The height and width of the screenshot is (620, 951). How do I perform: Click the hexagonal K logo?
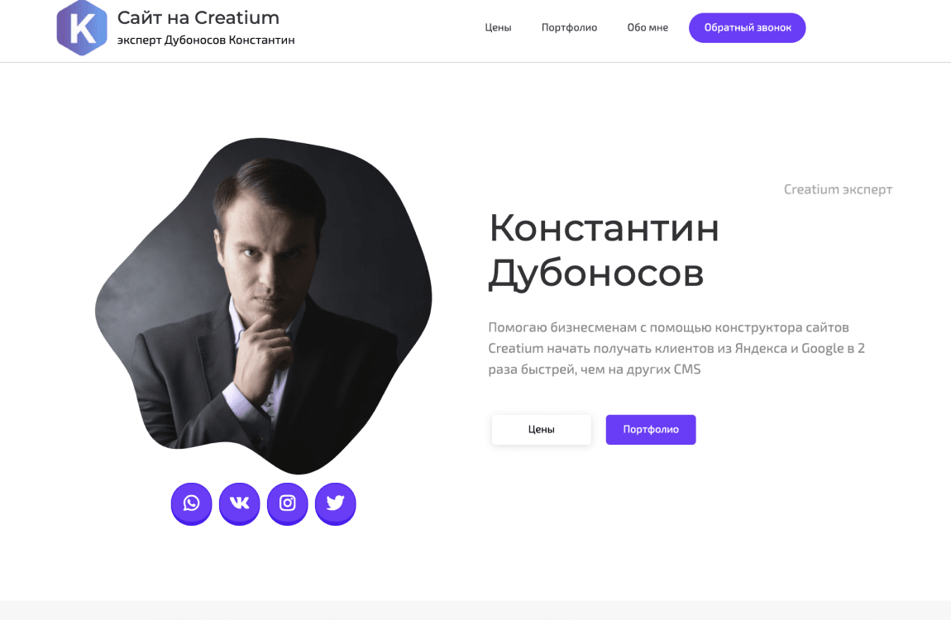(x=81, y=28)
